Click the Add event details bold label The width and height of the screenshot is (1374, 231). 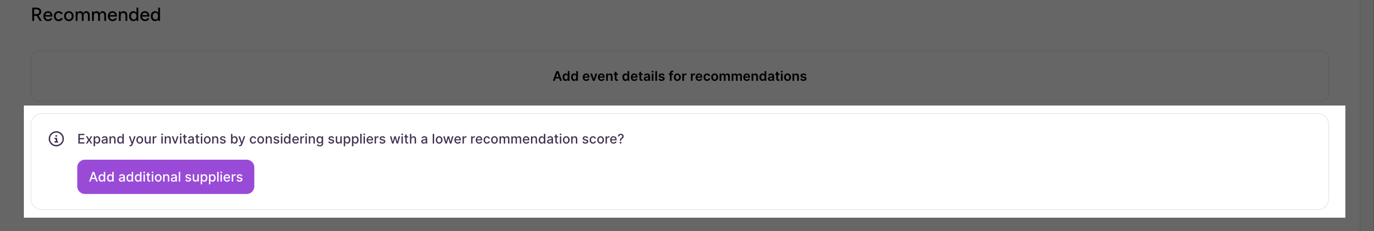(679, 76)
